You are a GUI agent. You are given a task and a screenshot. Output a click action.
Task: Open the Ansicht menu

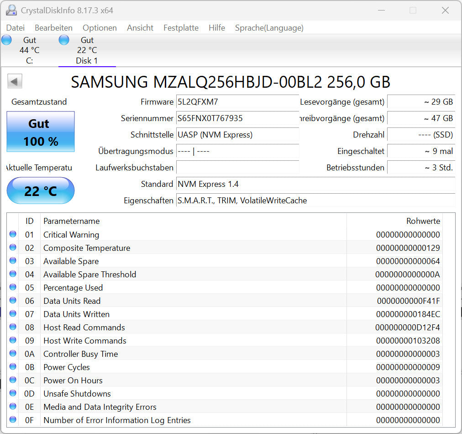(x=140, y=28)
